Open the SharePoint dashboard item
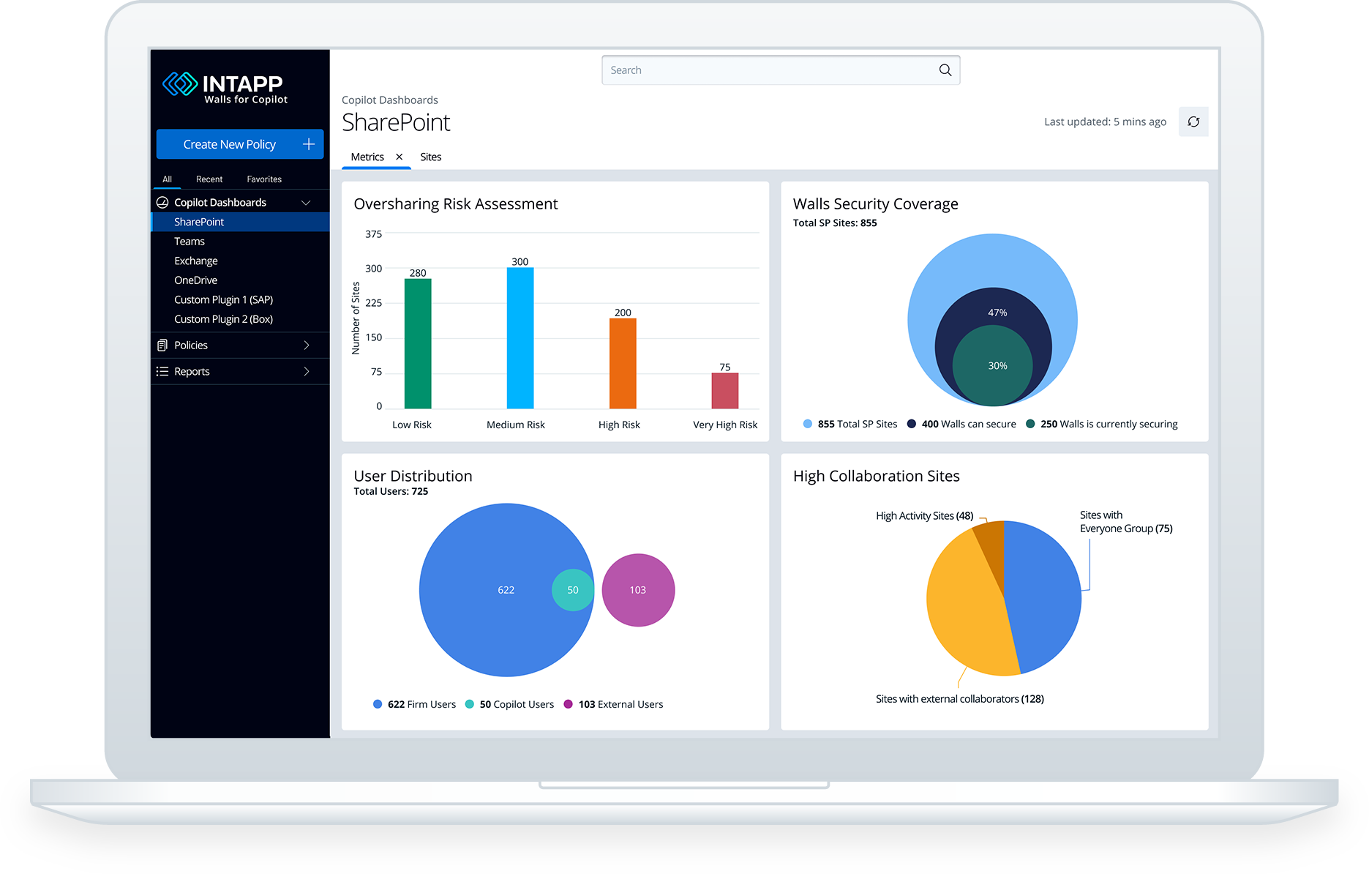 240,222
